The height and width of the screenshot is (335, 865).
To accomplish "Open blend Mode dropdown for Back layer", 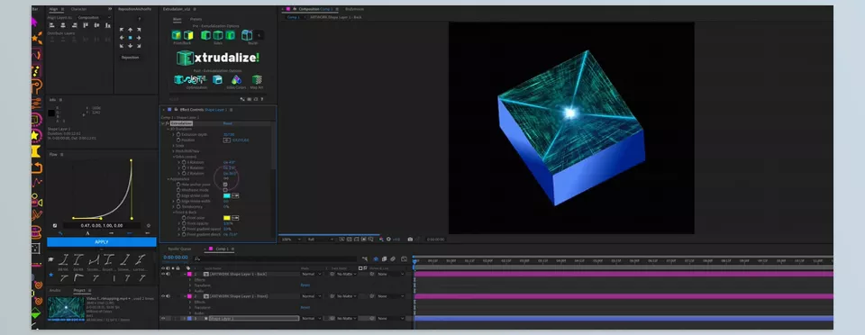I will pos(311,274).
